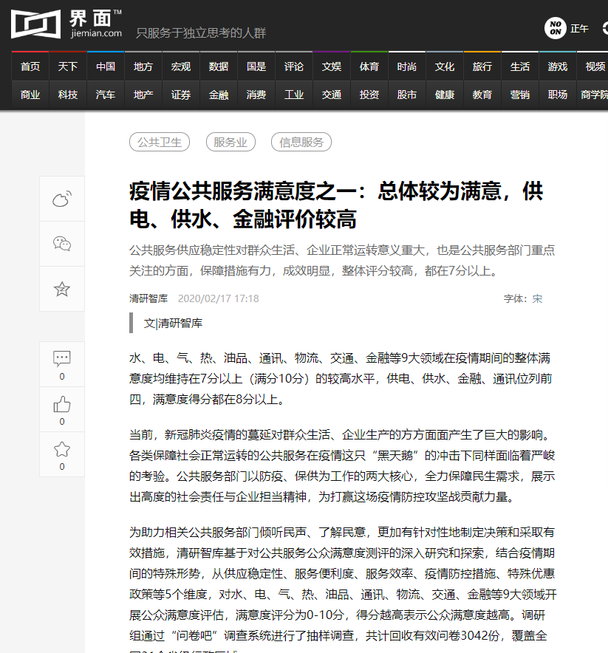This screenshot has width=608, height=653.
Task: Open 金融 section
Action: 219,95
